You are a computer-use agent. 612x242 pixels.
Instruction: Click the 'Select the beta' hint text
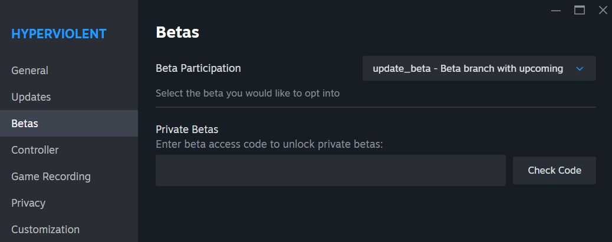(248, 93)
